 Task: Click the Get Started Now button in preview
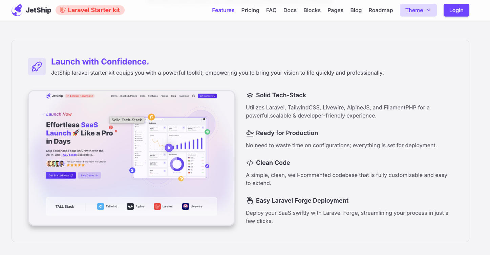point(61,175)
